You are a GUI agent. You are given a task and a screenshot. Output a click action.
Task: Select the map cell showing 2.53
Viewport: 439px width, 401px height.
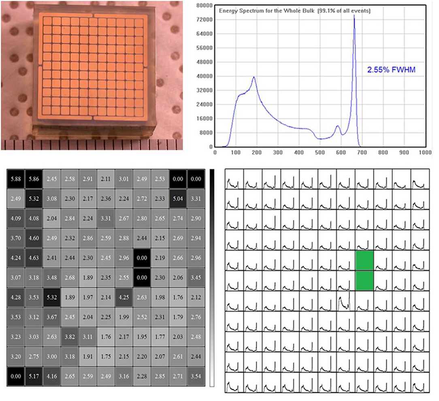[x=160, y=179]
